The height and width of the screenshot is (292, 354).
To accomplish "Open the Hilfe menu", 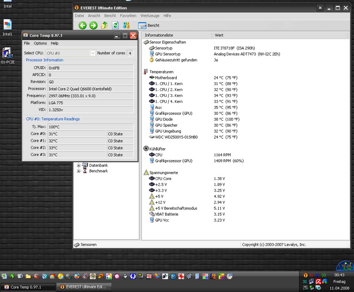I will coord(167,16).
